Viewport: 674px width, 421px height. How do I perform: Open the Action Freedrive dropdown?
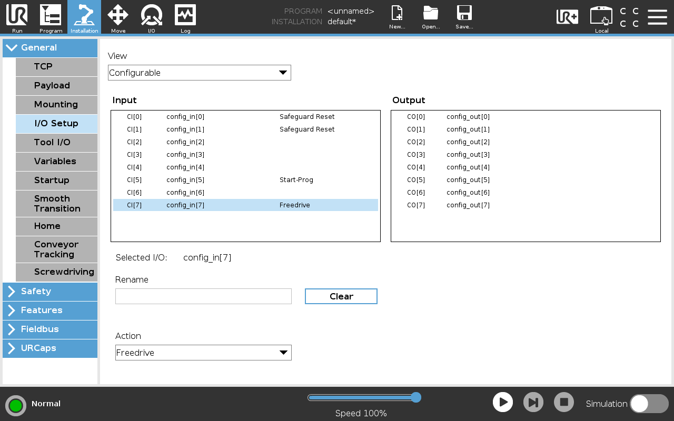[x=203, y=353]
